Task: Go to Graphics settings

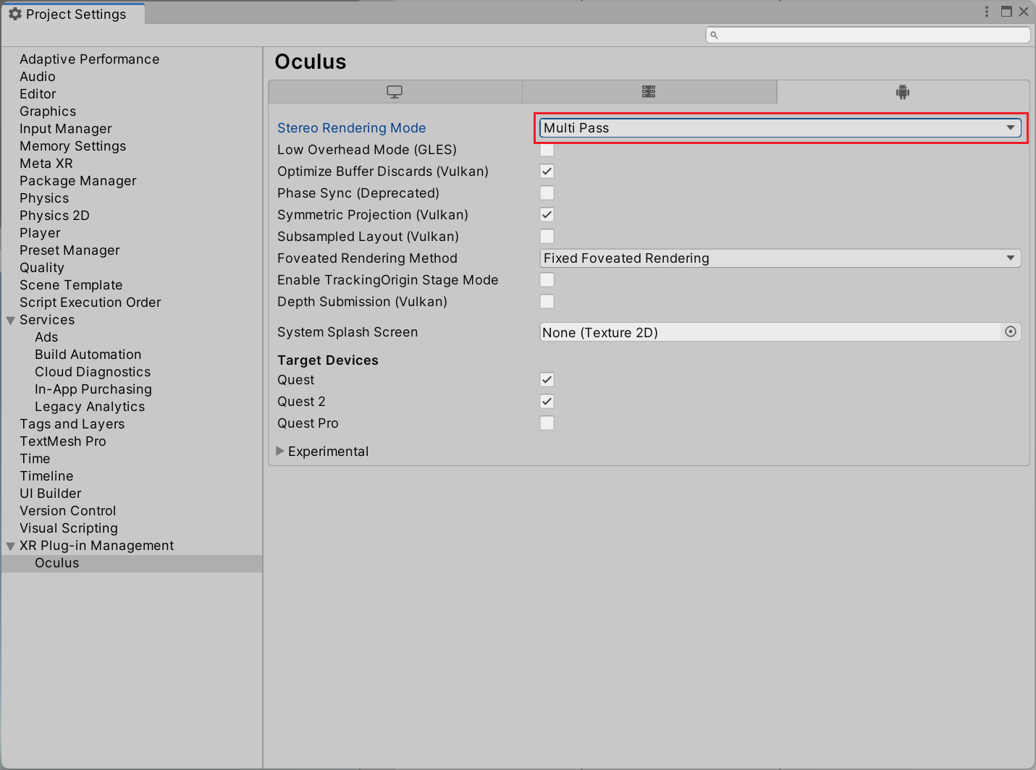Action: [48, 111]
